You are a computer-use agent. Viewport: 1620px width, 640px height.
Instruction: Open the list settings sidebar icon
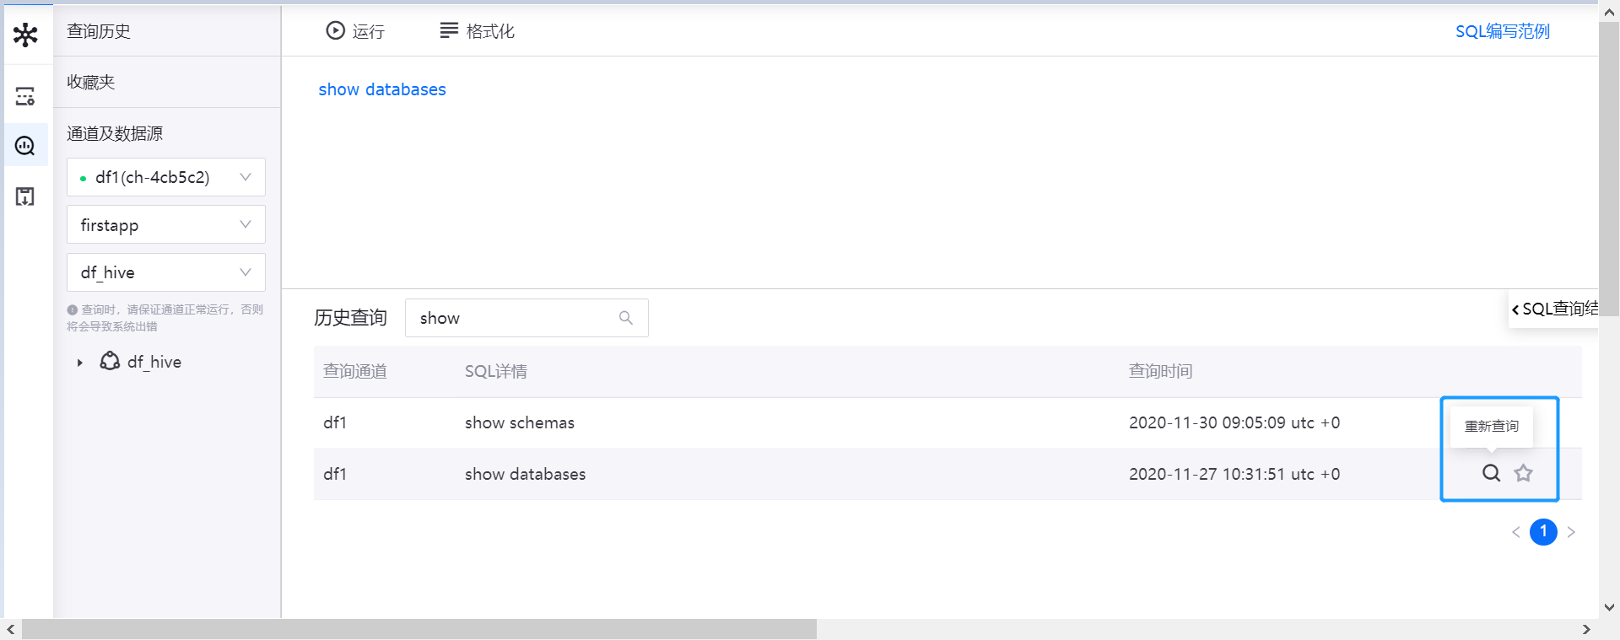pyautogui.click(x=25, y=96)
